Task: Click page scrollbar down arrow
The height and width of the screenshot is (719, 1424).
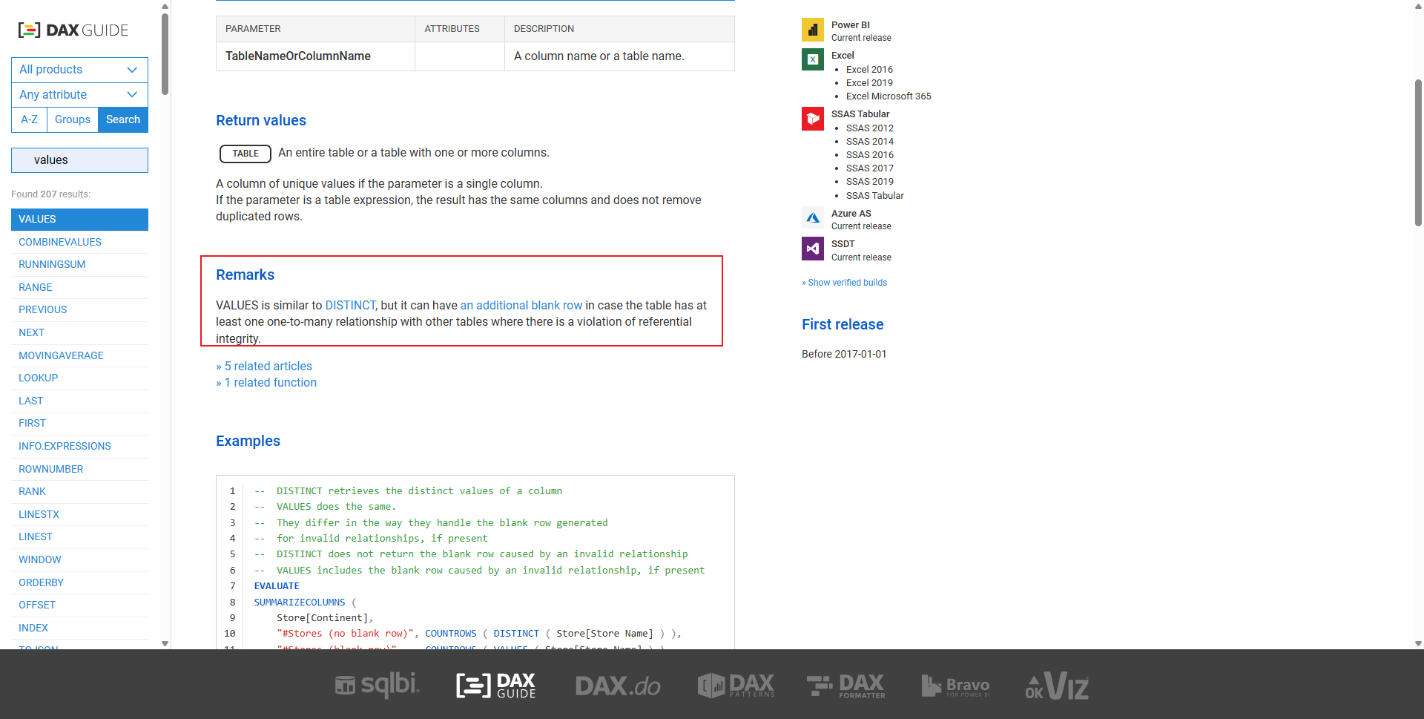Action: click(1418, 643)
